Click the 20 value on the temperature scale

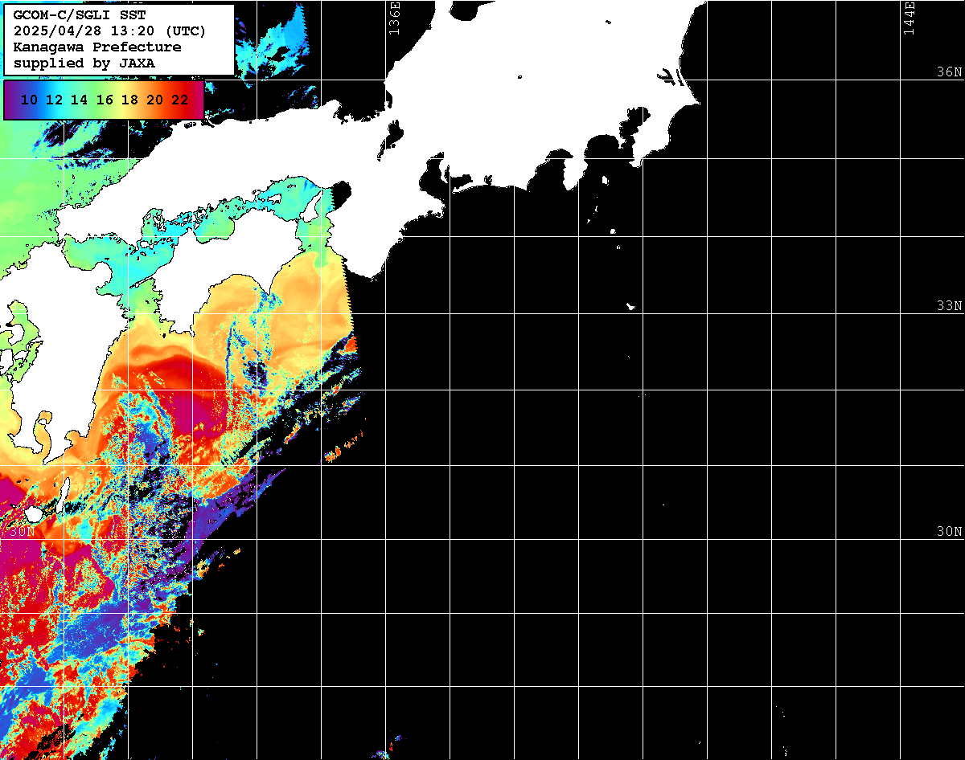tap(154, 100)
